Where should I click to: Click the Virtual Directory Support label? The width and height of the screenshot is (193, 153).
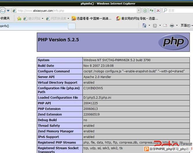coord(58,82)
